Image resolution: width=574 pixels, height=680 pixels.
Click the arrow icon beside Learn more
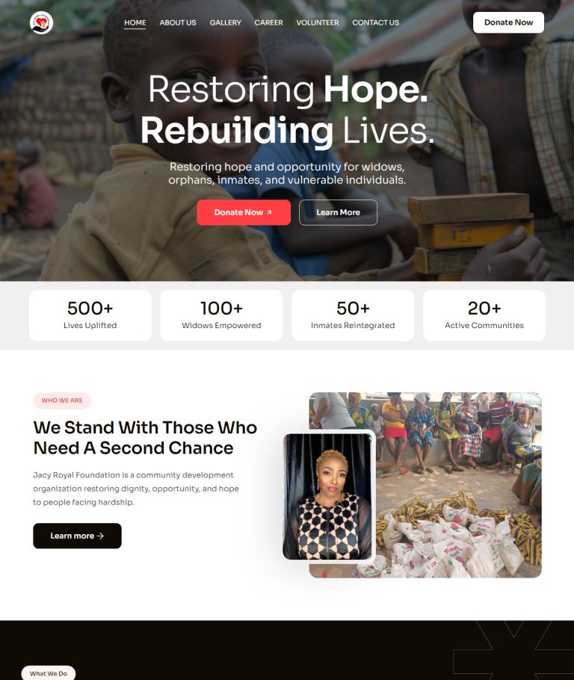click(x=100, y=536)
